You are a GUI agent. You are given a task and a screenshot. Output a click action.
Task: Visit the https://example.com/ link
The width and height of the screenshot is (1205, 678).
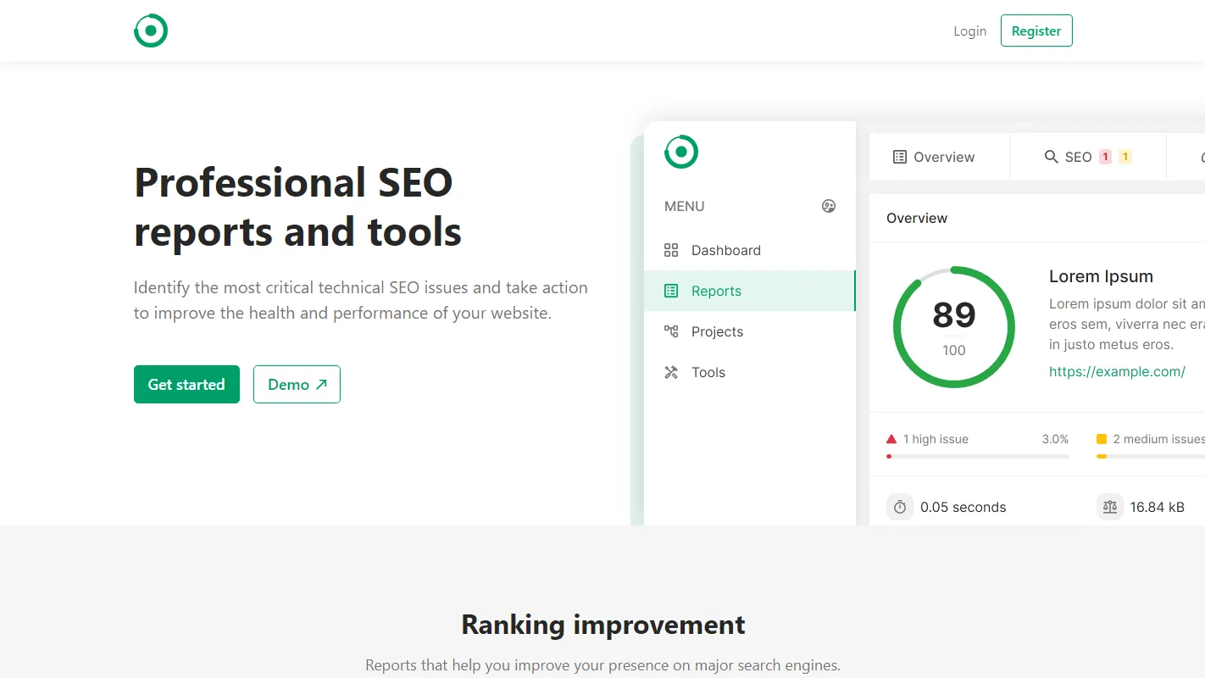pos(1117,371)
